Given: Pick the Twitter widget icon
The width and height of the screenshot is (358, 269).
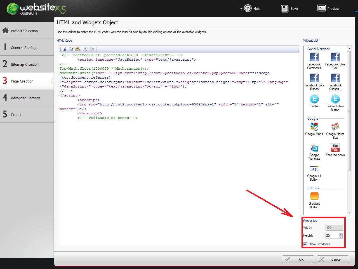Looking at the screenshot, I should click(x=314, y=99).
